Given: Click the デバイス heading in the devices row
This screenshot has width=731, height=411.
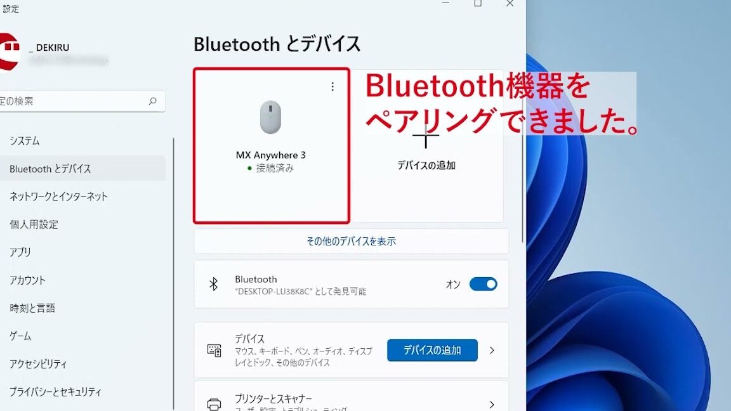Looking at the screenshot, I should coord(249,339).
